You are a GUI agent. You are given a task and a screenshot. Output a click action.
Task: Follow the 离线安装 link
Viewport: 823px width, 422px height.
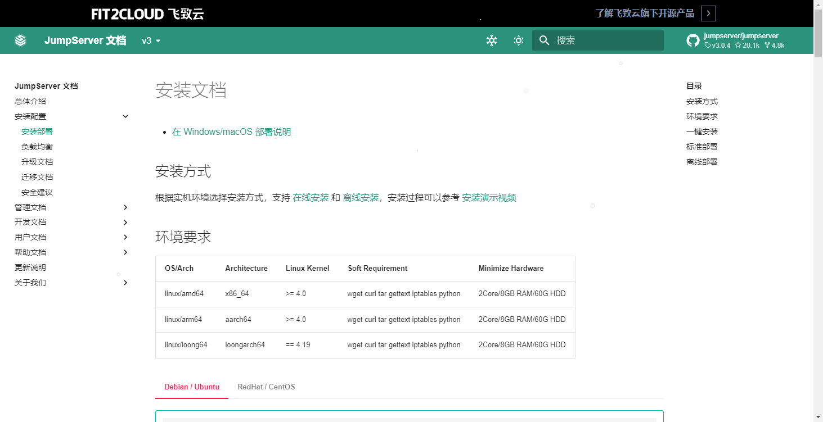point(361,198)
